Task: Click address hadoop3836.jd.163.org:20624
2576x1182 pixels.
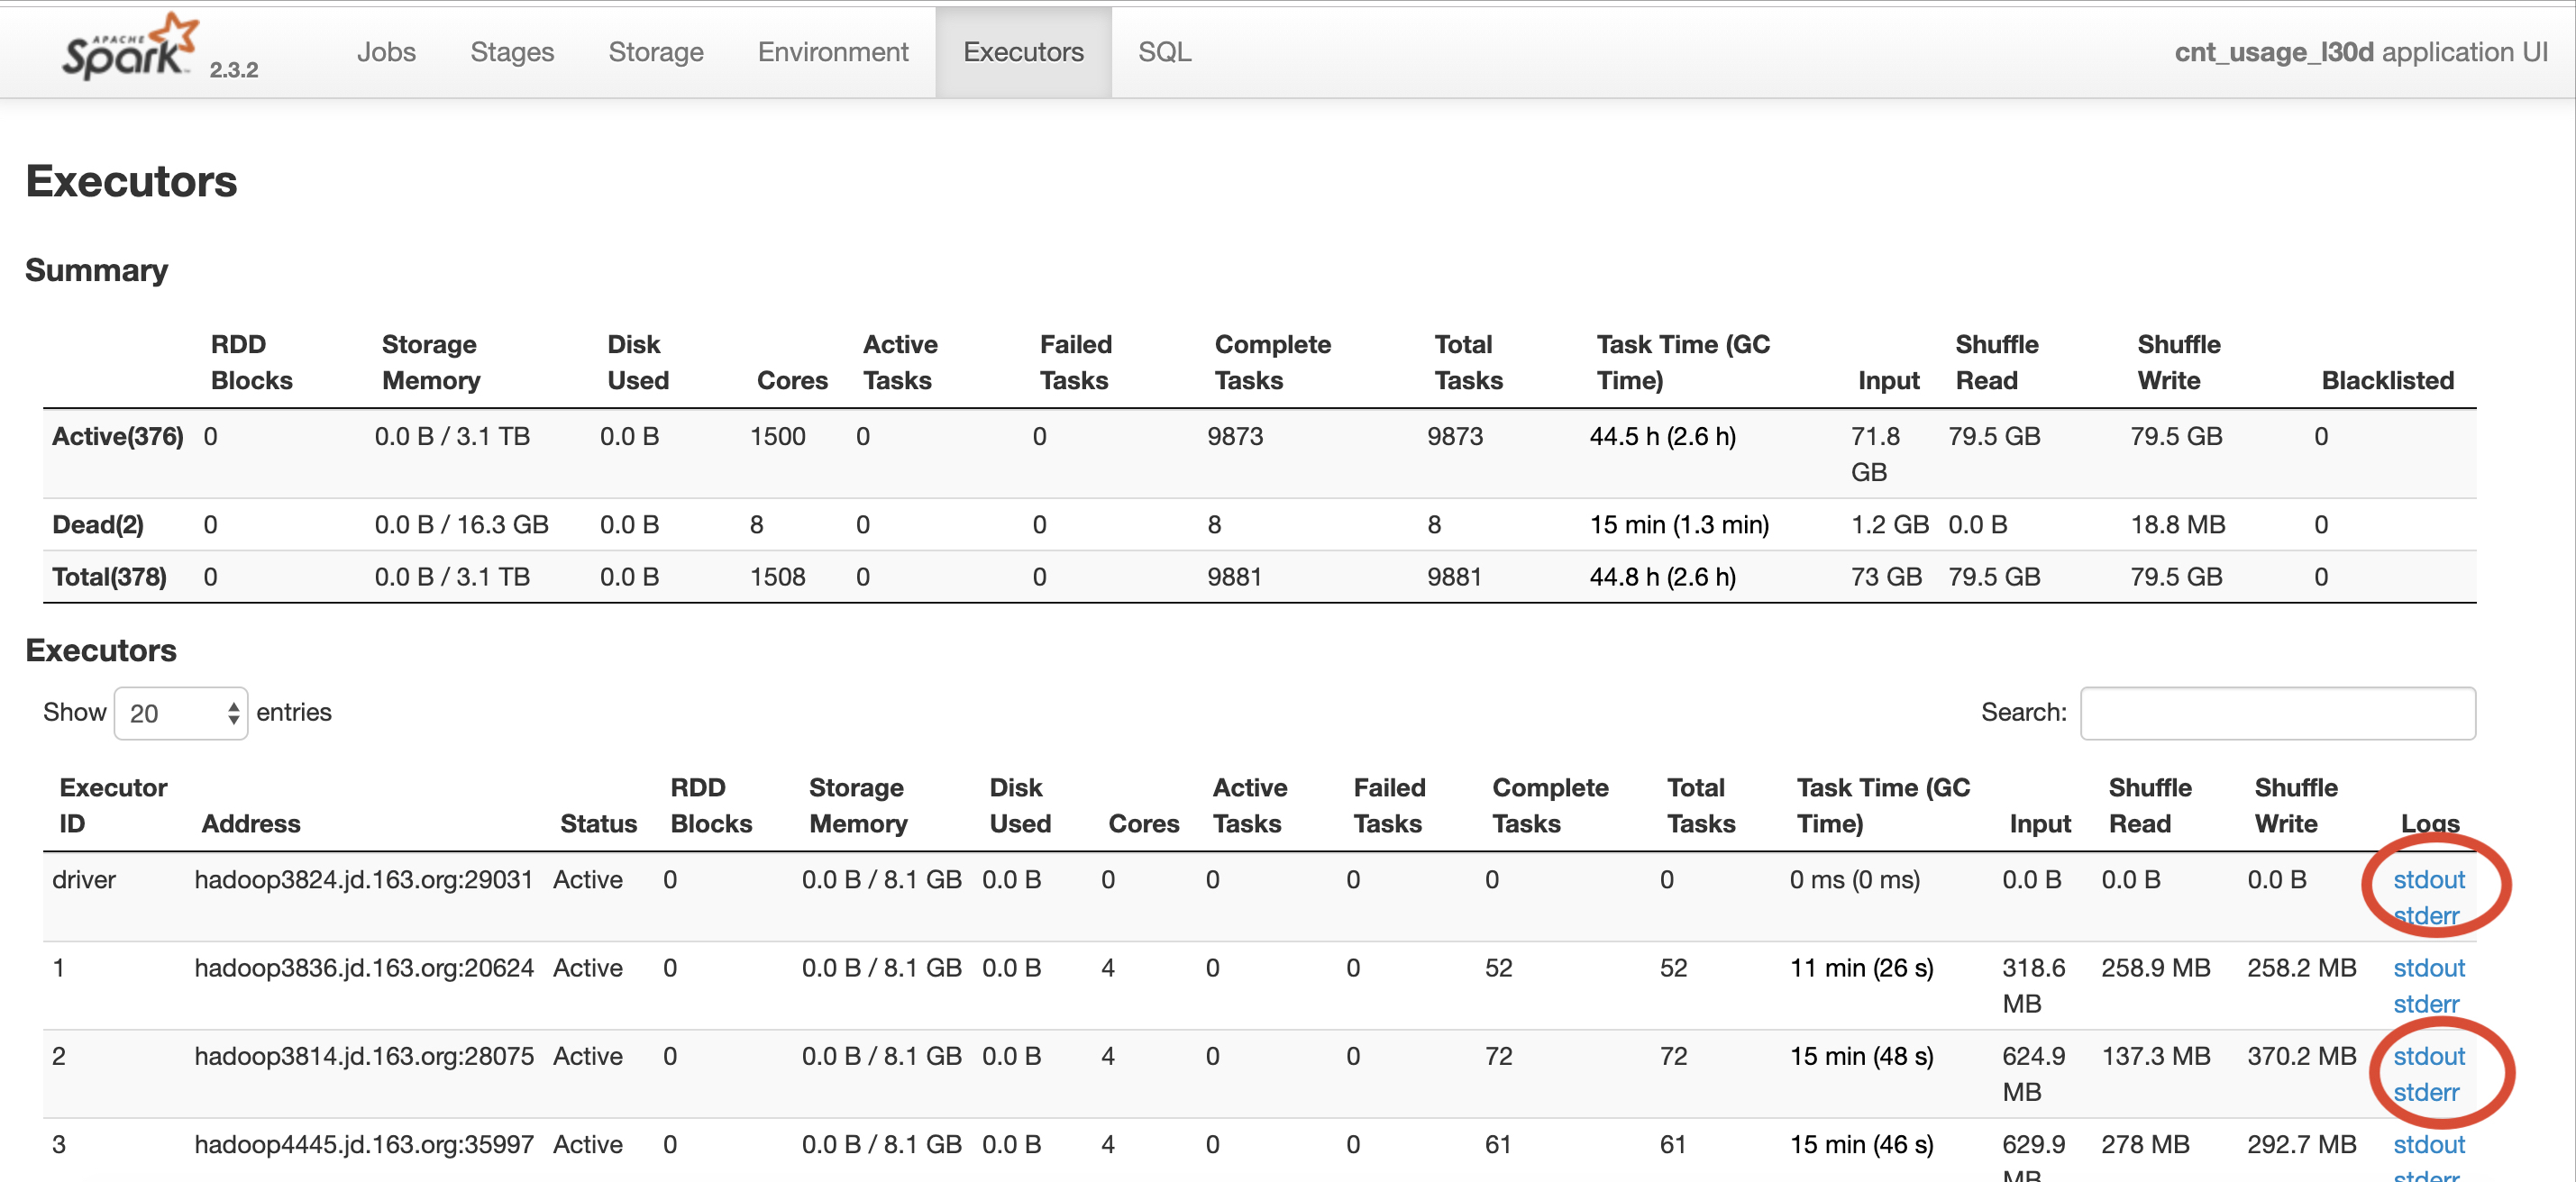Action: [364, 968]
